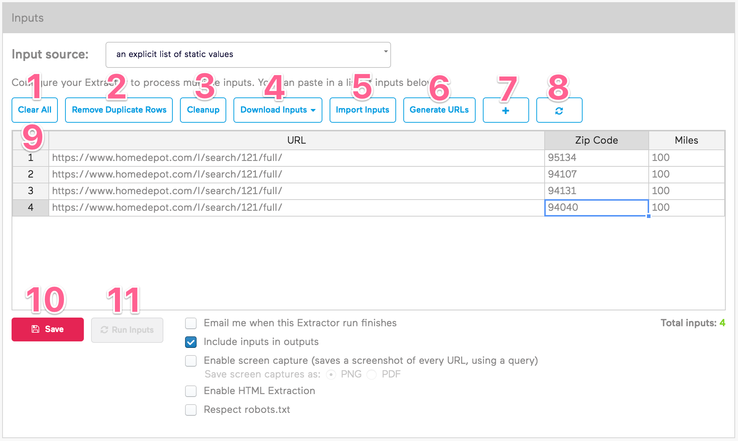Image resolution: width=738 pixels, height=441 pixels.
Task: Select the Zip Code cell containing 94040
Action: pos(596,208)
